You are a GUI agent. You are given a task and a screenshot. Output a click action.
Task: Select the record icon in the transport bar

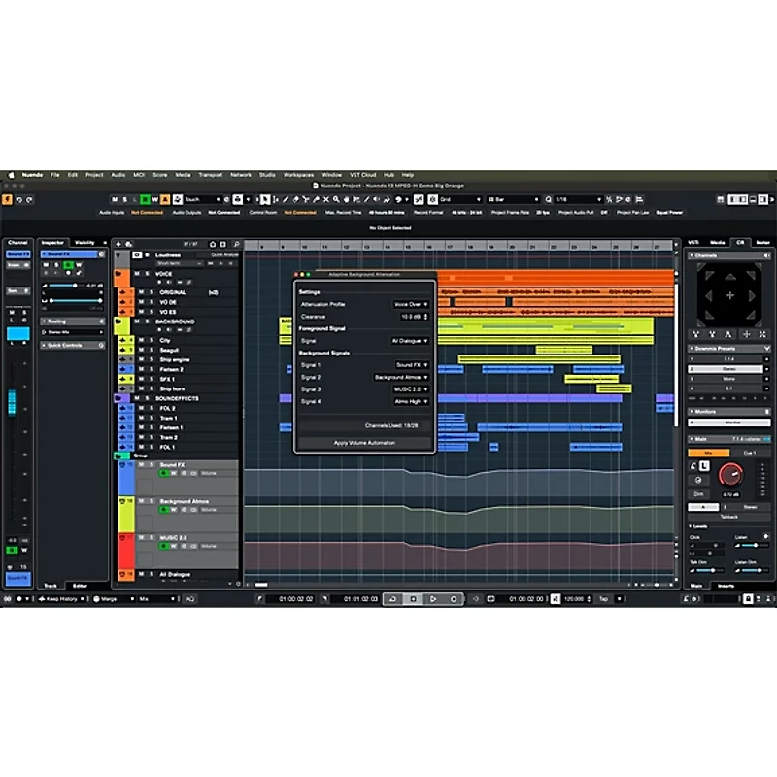click(x=453, y=598)
